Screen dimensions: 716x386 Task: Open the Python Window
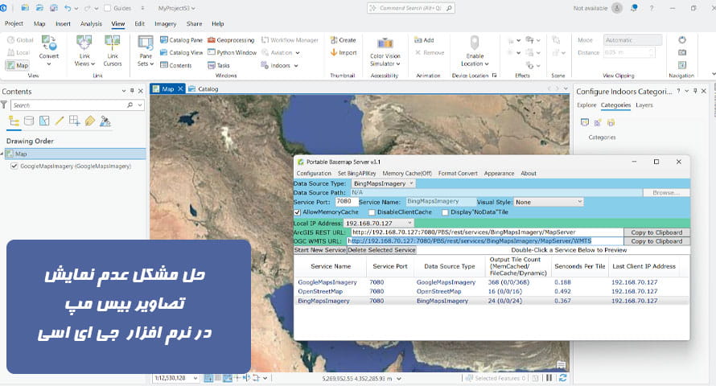tap(232, 52)
